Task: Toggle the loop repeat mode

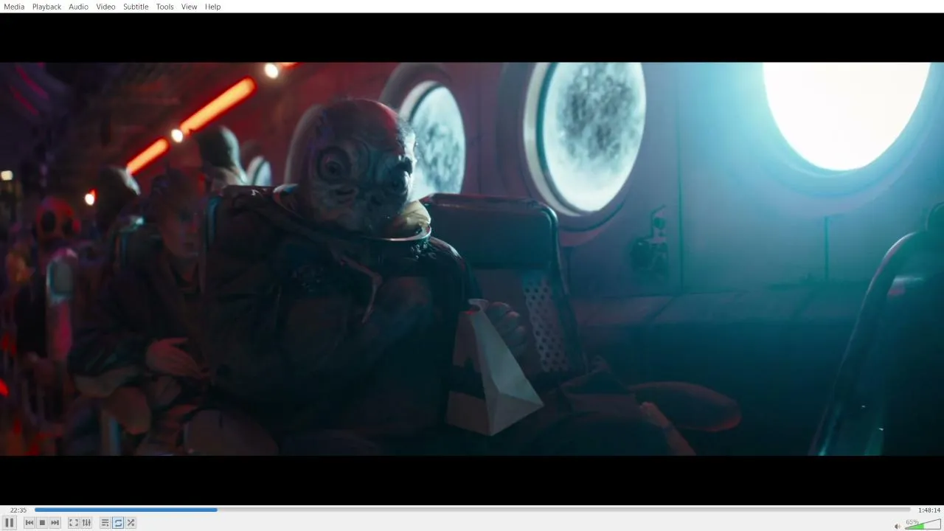Action: point(118,523)
